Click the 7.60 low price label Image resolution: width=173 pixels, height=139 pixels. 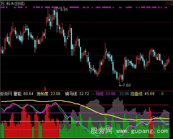(x=127, y=85)
